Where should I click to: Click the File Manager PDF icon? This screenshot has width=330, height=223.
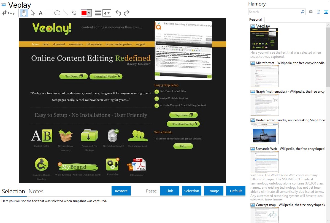[137, 165]
